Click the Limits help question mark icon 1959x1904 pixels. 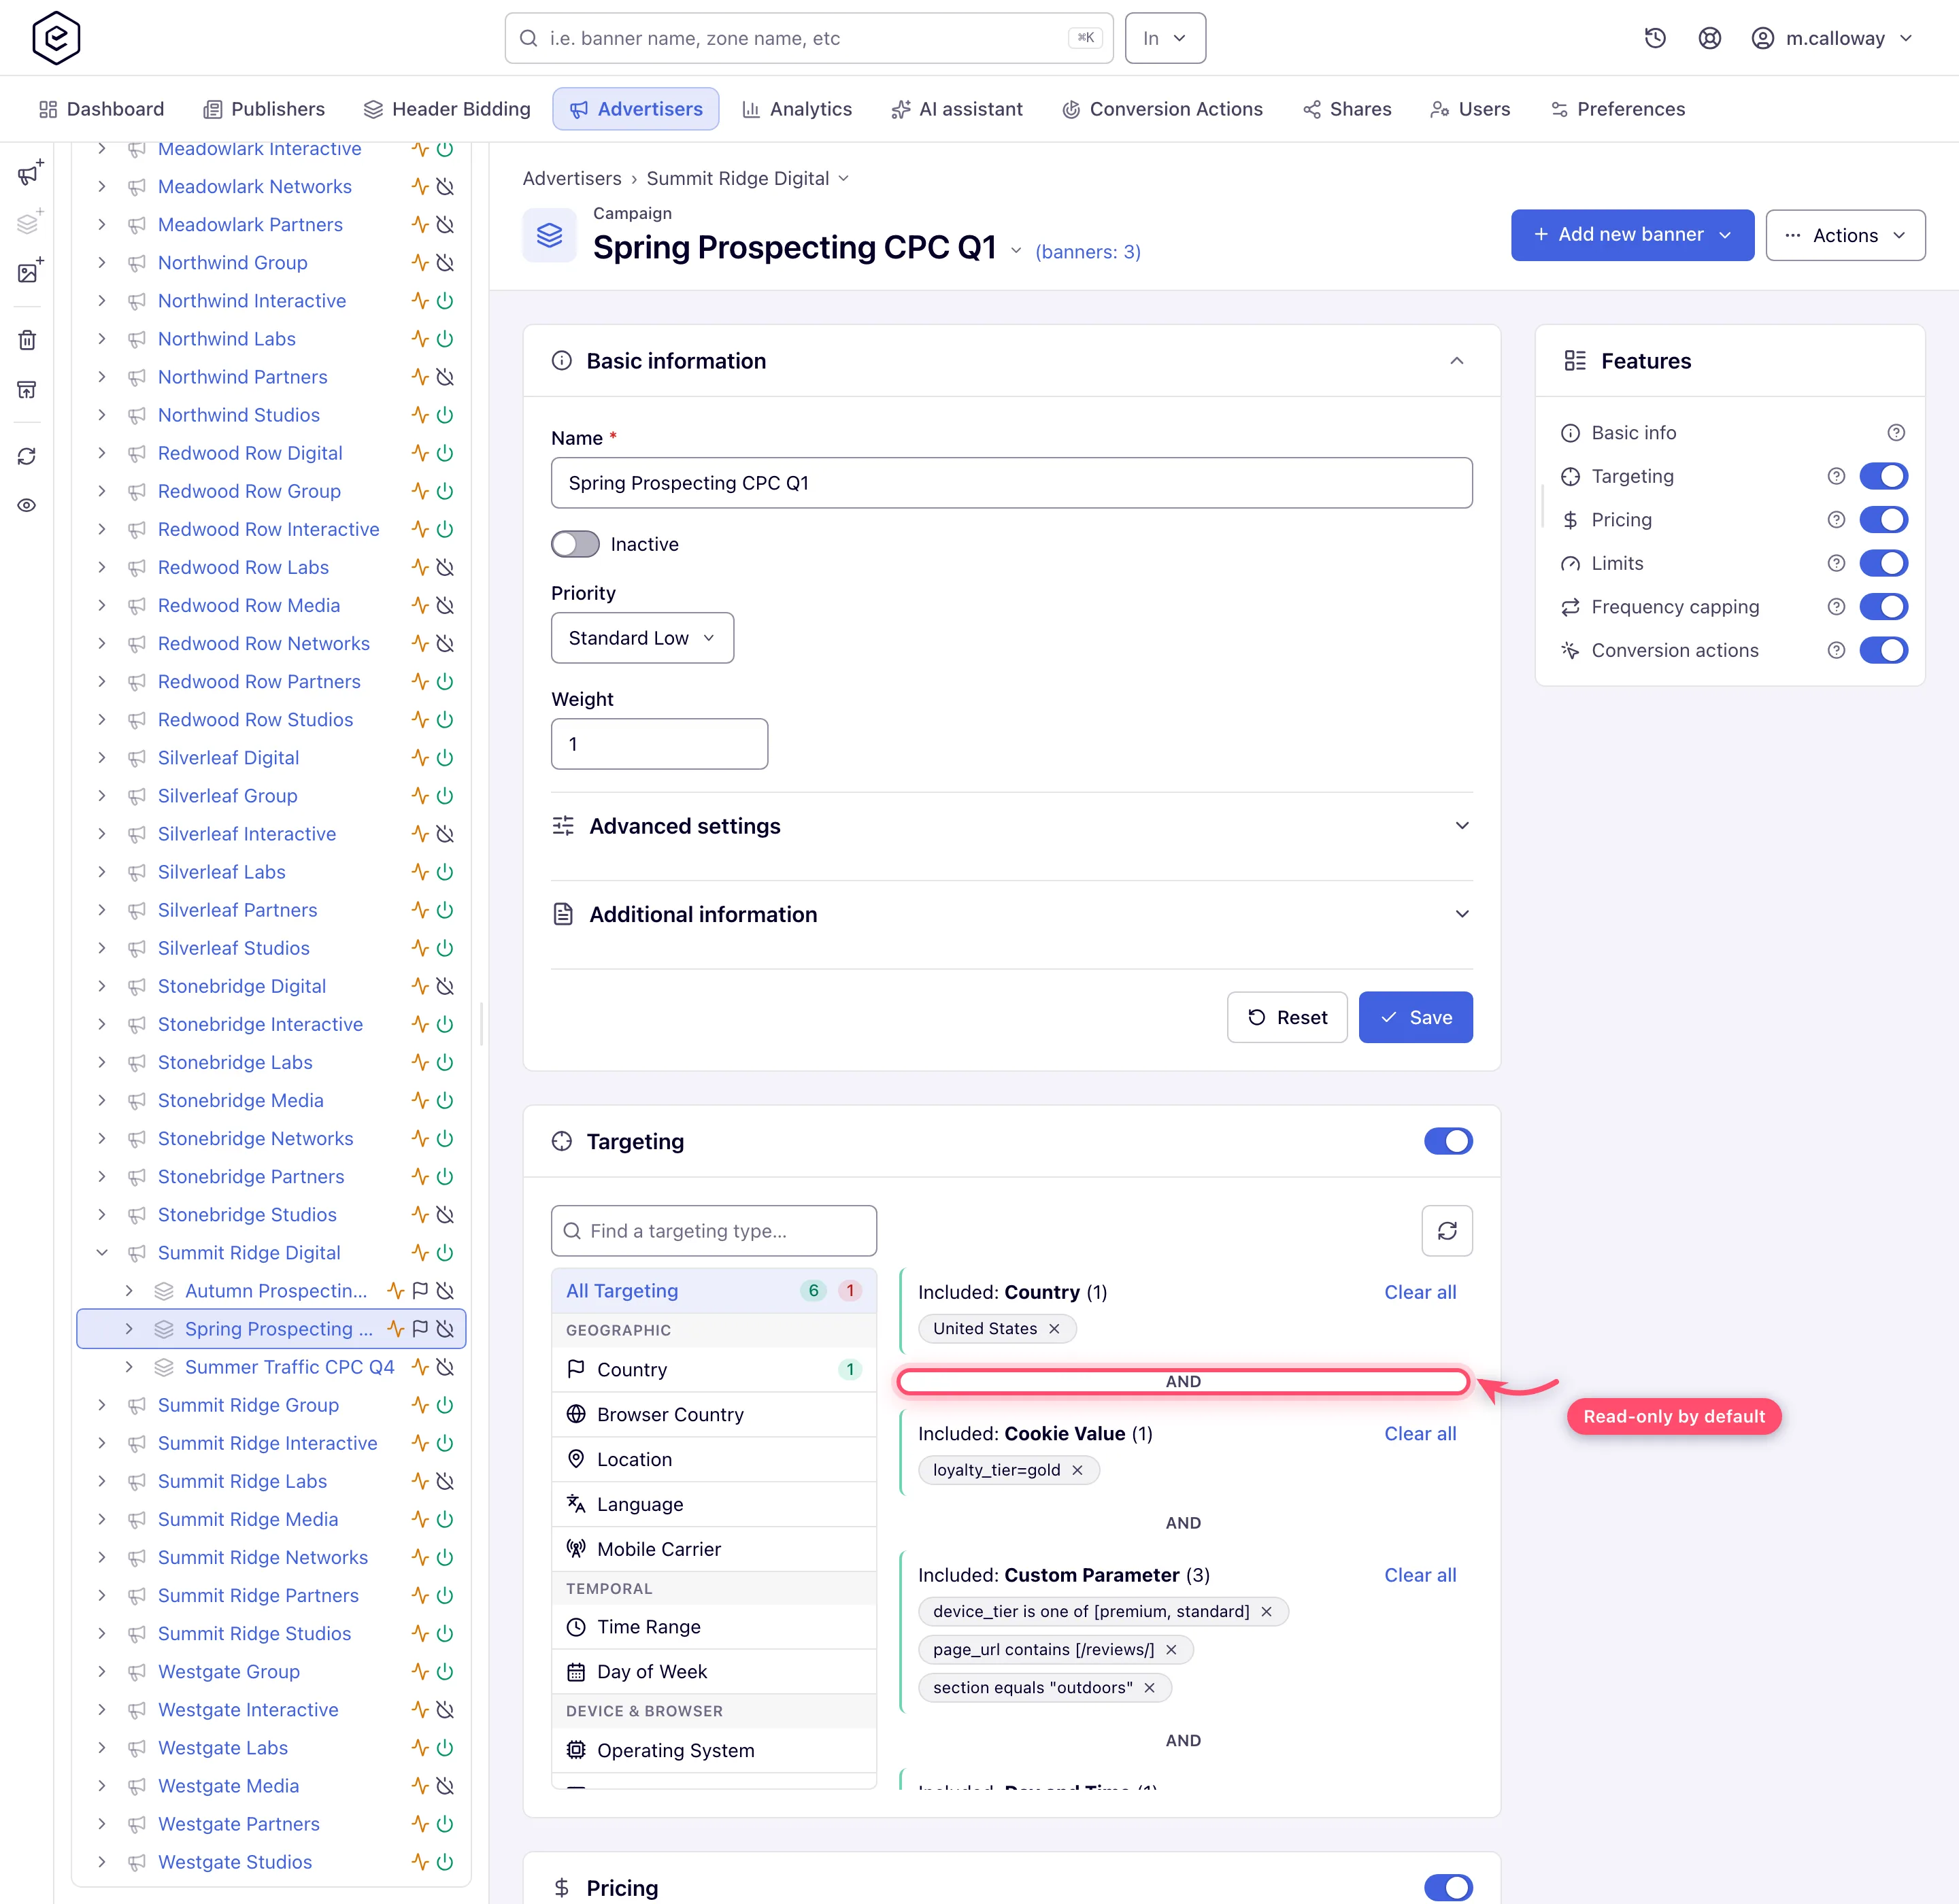click(1836, 563)
